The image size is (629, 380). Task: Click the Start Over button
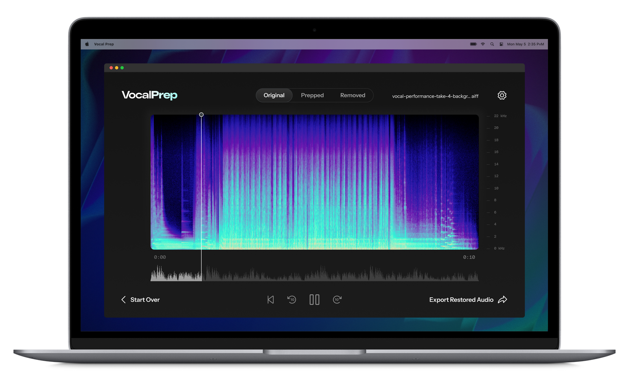[140, 300]
